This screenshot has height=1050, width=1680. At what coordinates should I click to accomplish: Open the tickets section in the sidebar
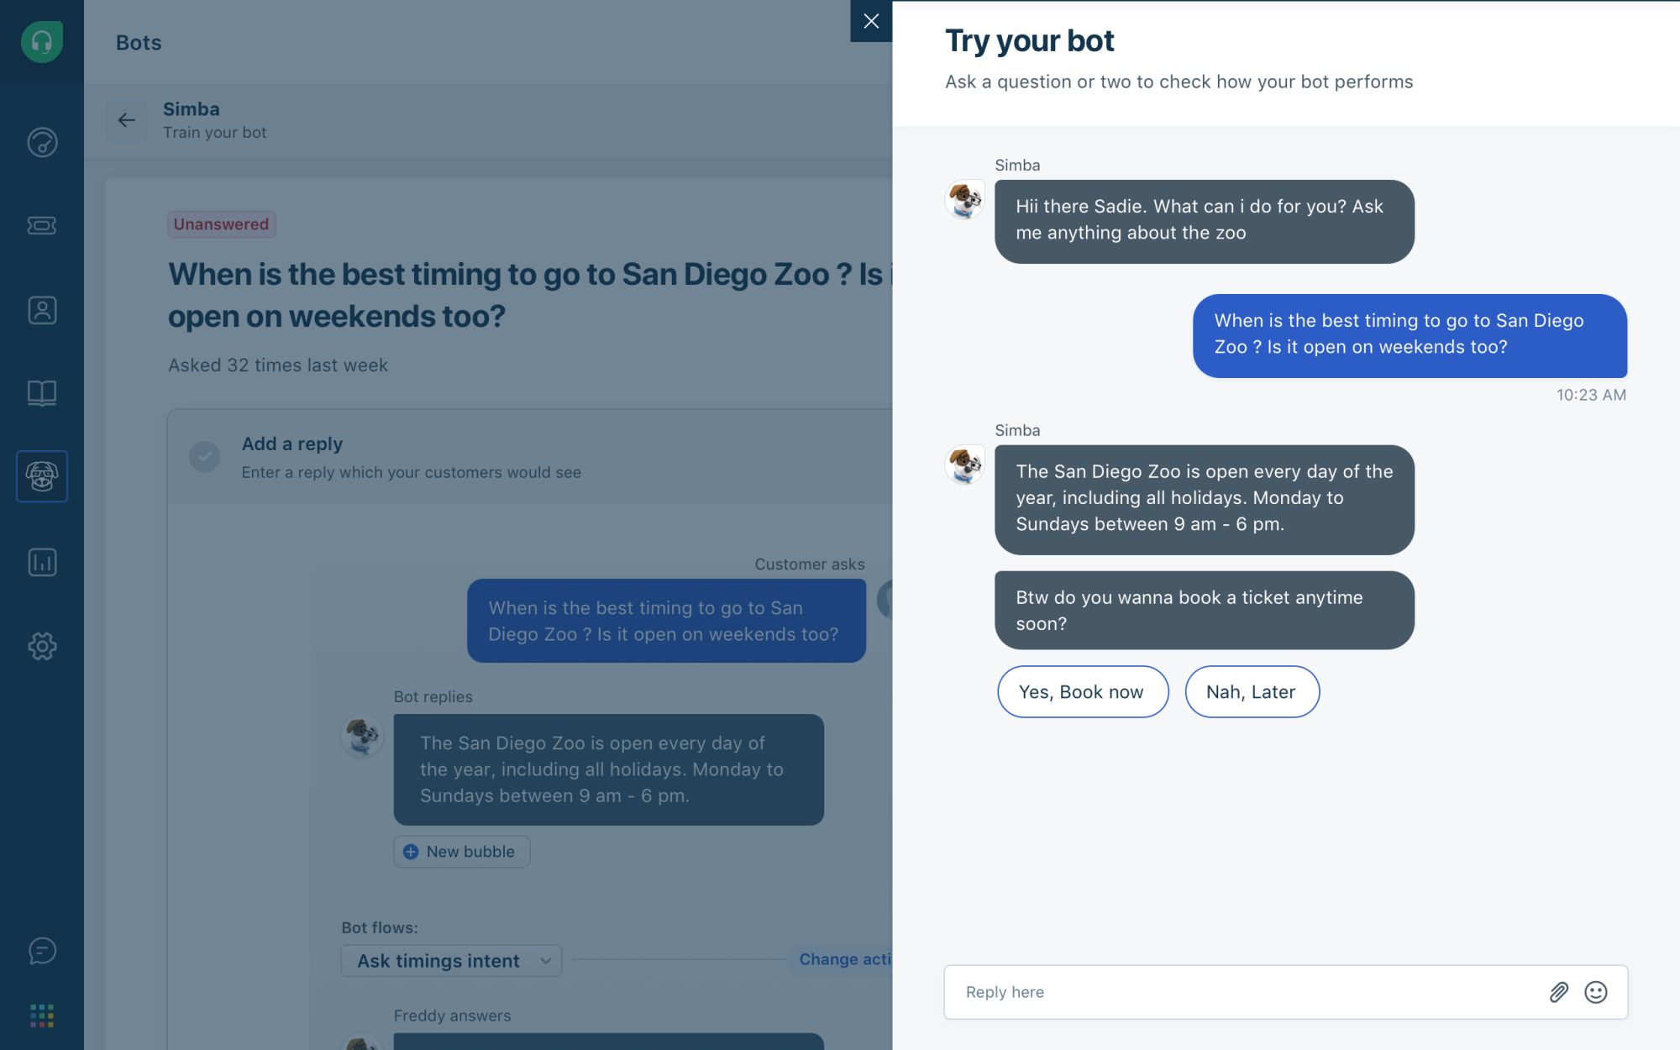pyautogui.click(x=41, y=225)
